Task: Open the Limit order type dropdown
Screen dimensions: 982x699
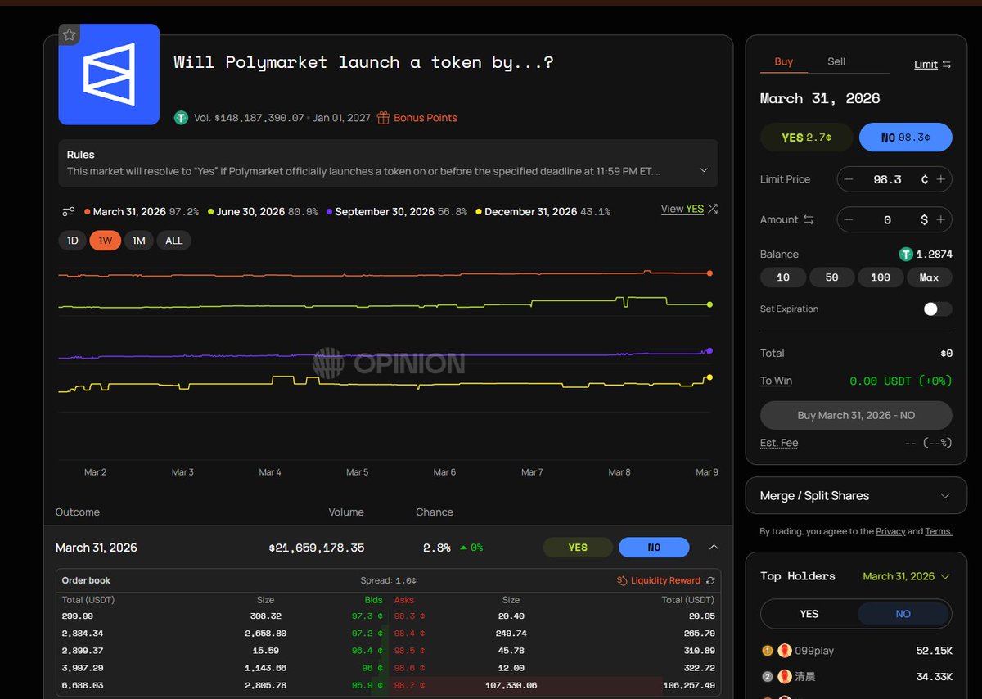Action: (x=932, y=65)
